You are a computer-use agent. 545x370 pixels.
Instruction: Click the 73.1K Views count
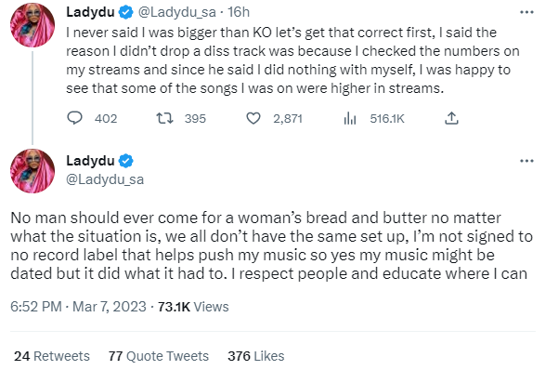click(x=193, y=307)
